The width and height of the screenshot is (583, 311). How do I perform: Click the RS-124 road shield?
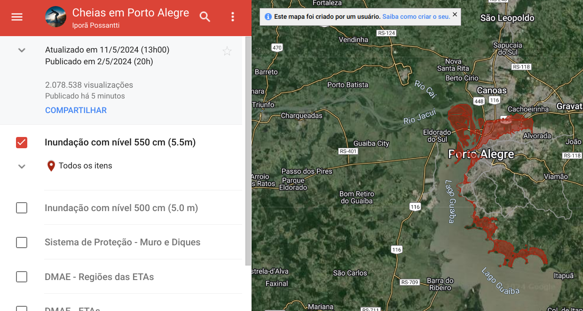[x=386, y=33]
